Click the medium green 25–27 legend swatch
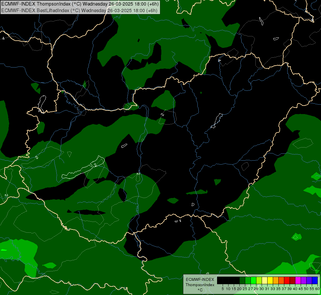 tap(248, 280)
